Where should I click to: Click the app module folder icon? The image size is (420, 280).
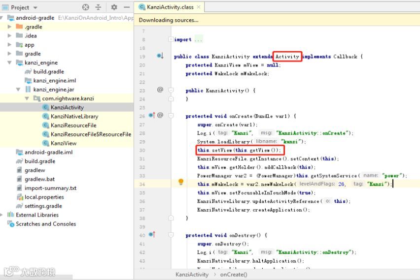(x=19, y=45)
